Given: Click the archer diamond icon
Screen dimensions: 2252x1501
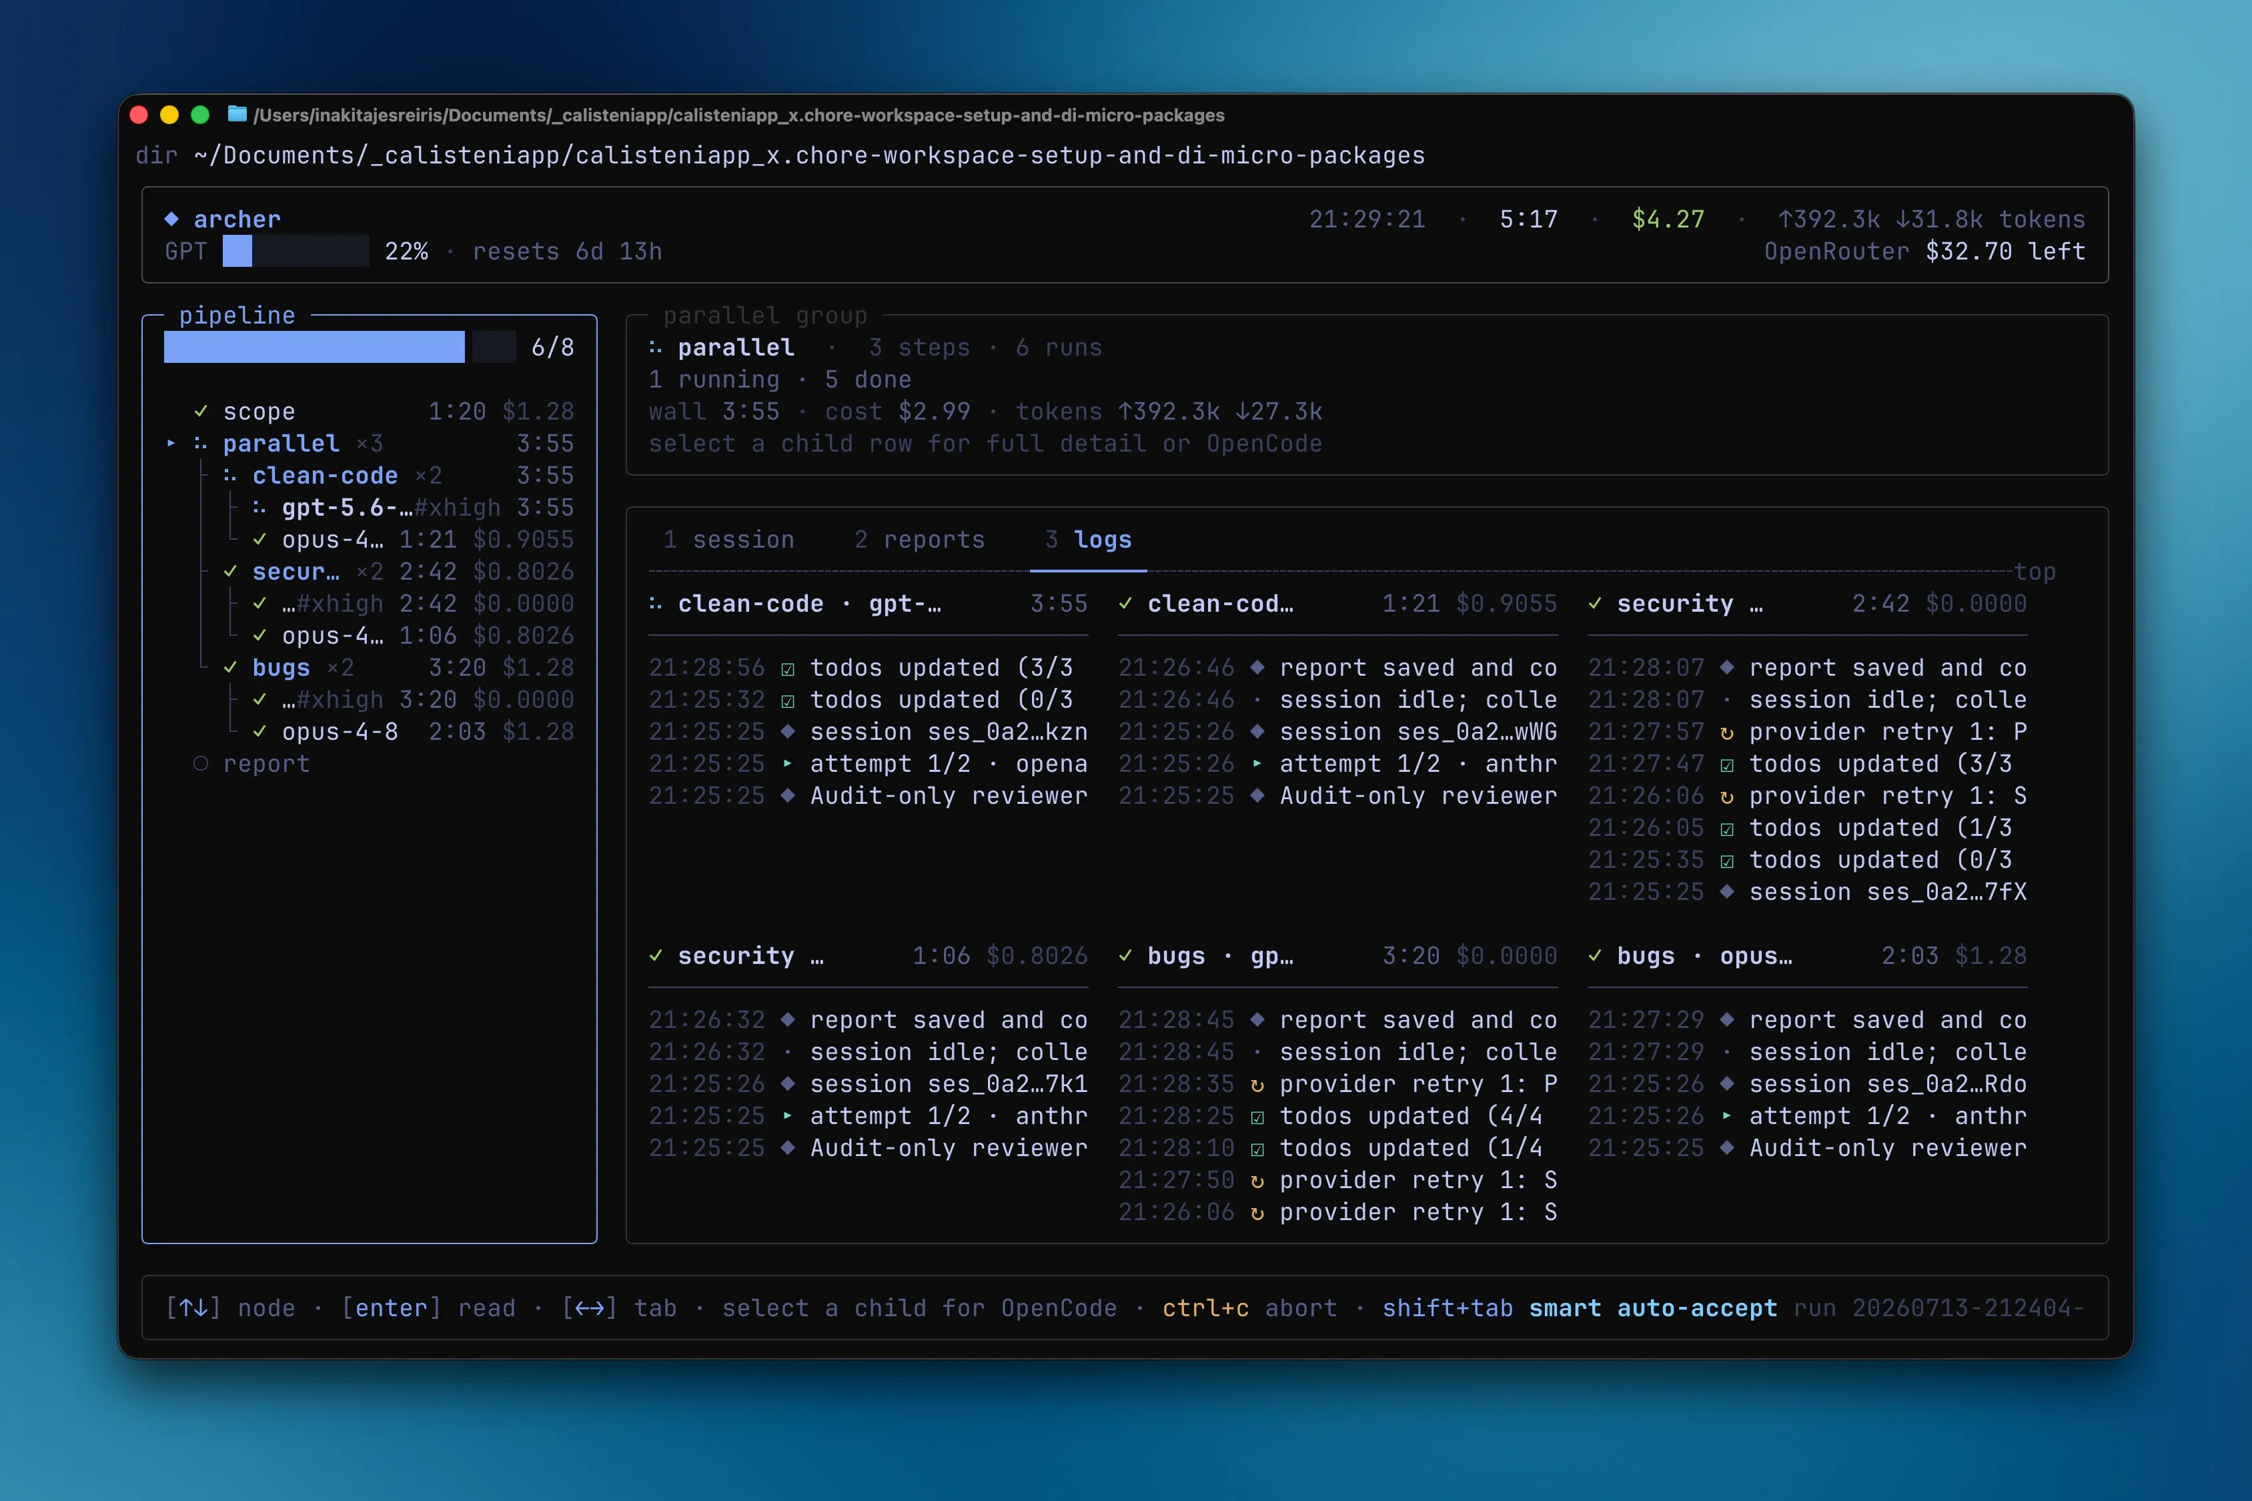Looking at the screenshot, I should coord(171,219).
